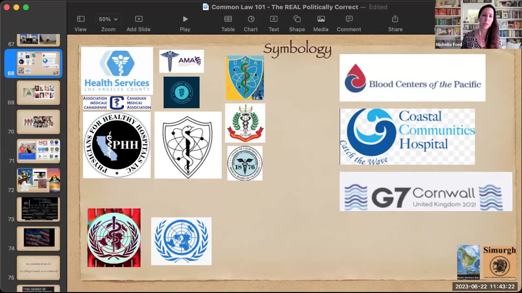Click the red close window button
522x293 pixels.
[7, 7]
